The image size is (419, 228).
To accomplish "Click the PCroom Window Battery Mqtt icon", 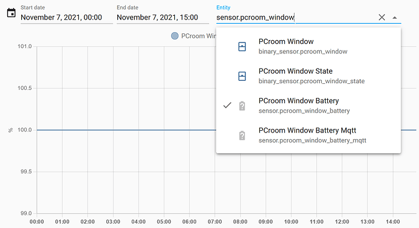I will coord(242,136).
